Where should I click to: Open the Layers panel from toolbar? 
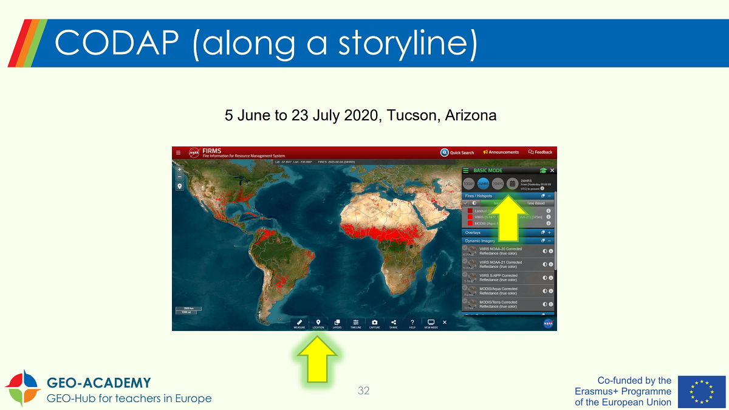pos(337,323)
